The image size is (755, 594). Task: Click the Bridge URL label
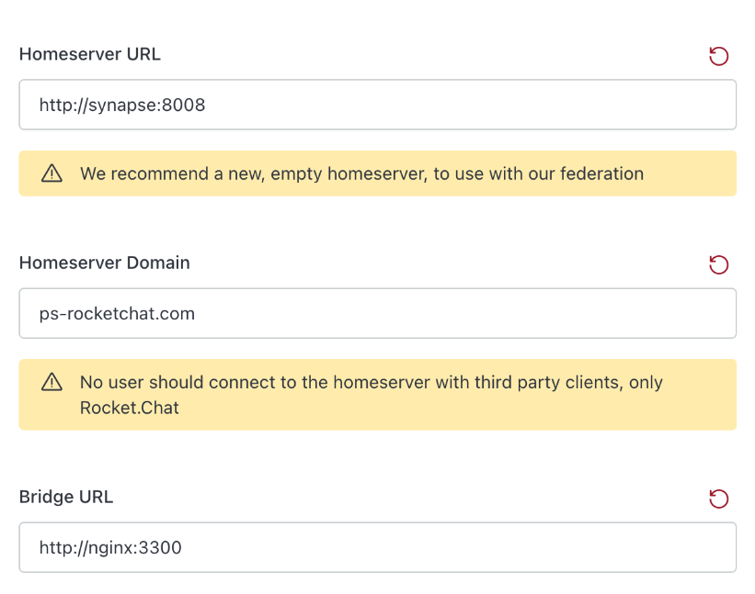[x=66, y=497]
